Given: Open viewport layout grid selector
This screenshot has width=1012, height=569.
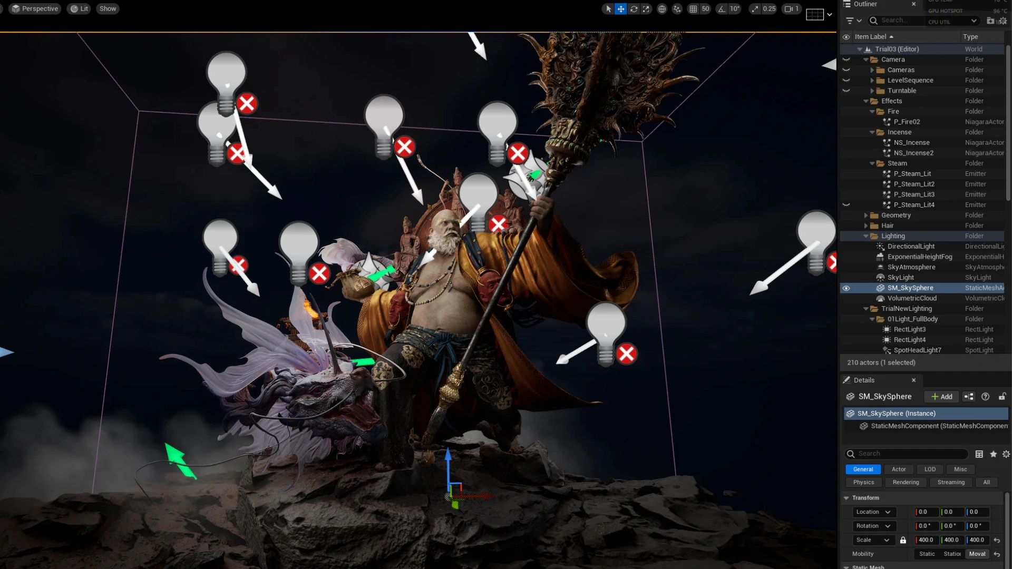Looking at the screenshot, I should pos(815,15).
